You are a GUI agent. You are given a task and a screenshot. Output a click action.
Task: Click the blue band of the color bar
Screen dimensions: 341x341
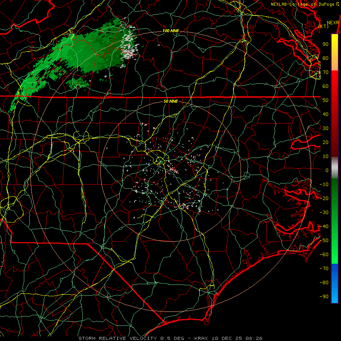pyautogui.click(x=335, y=283)
